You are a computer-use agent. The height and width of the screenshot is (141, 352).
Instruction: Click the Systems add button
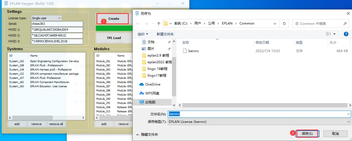[x=17, y=124]
